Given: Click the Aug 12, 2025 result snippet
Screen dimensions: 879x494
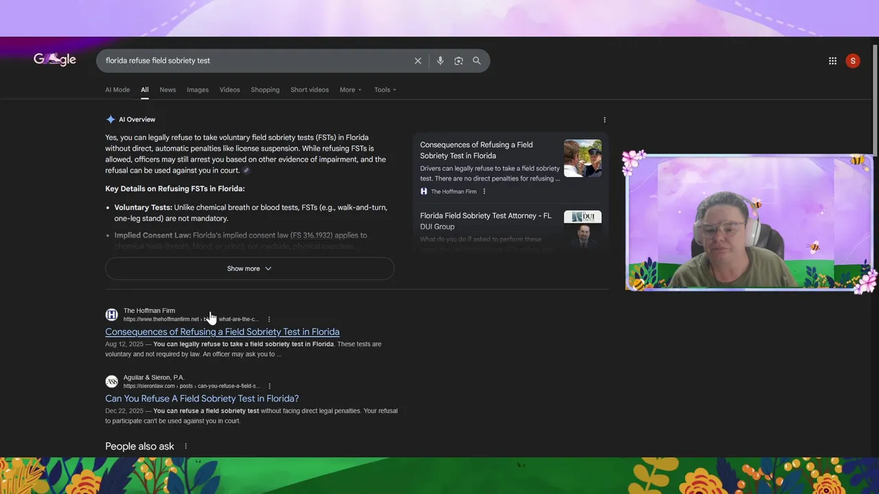Looking at the screenshot, I should 243,349.
